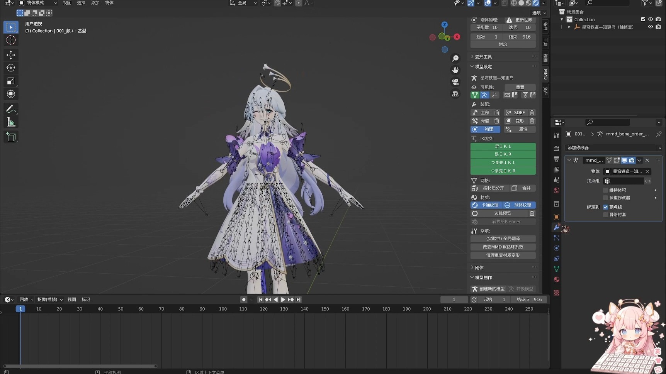Click the red X axis gizmo ball
666x374 pixels.
(x=457, y=37)
